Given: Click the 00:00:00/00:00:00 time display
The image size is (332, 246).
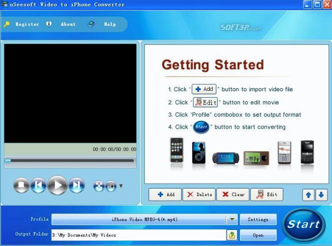Looking at the screenshot, I should point(114,149).
